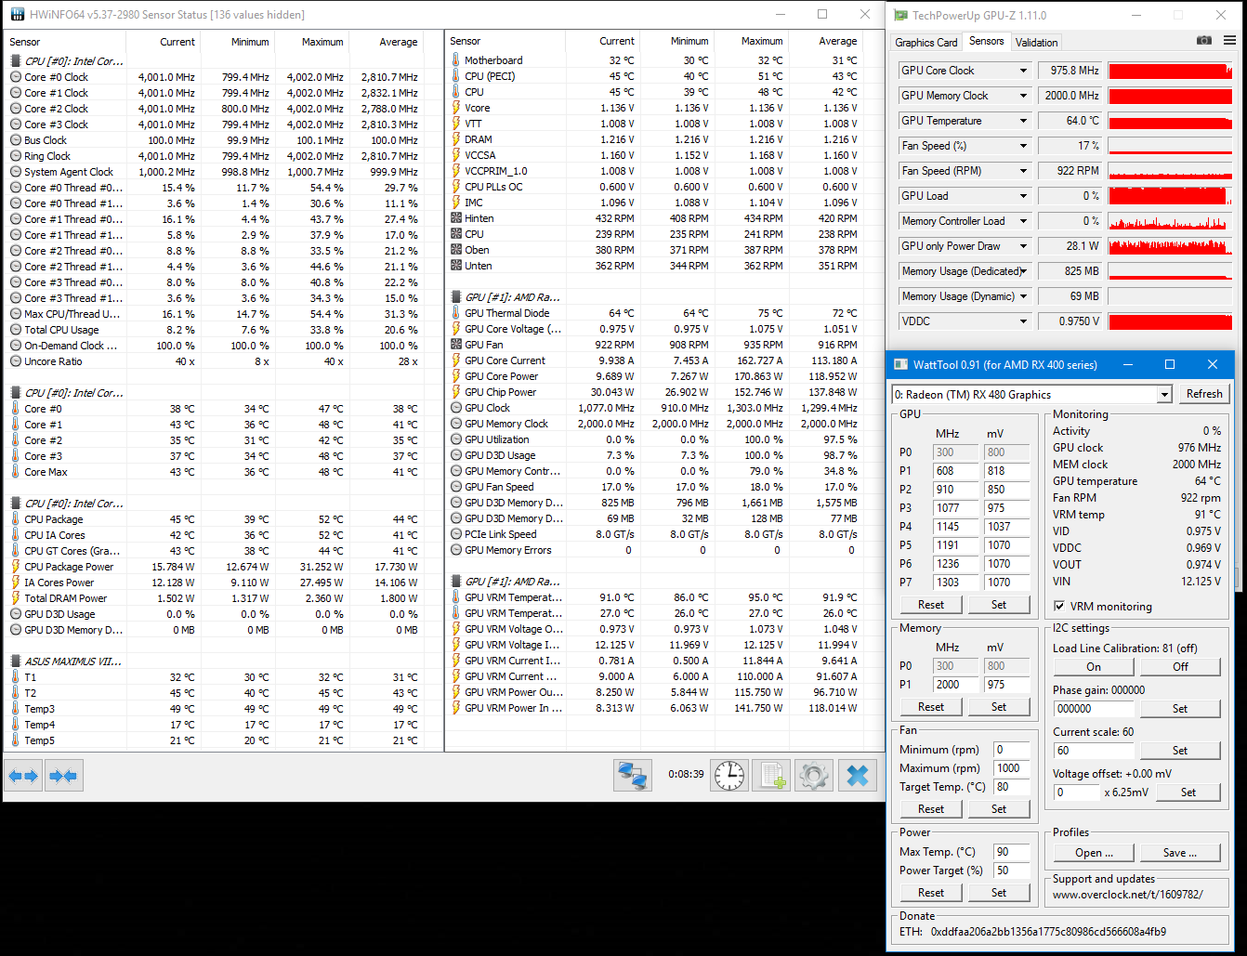The width and height of the screenshot is (1247, 956).
Task: Toggle the VRM monitoring checkbox in WattTool
Action: click(1059, 606)
